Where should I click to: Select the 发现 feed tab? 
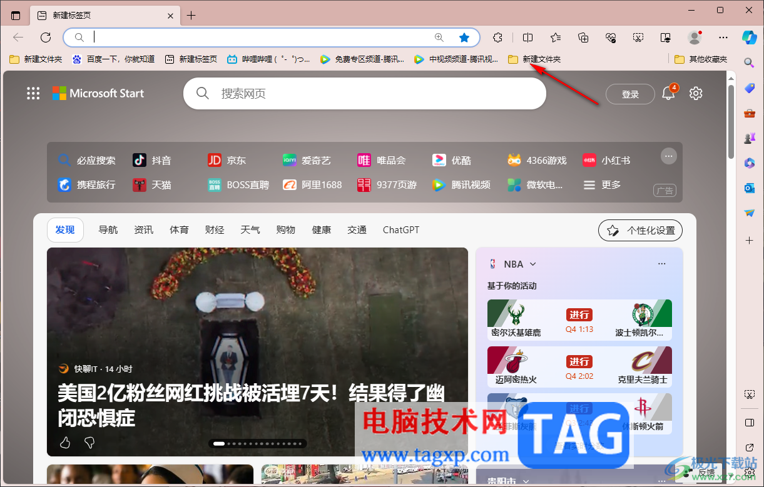click(x=65, y=230)
